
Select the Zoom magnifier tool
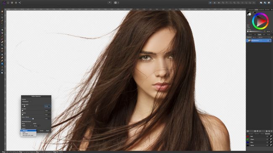coord(2,73)
